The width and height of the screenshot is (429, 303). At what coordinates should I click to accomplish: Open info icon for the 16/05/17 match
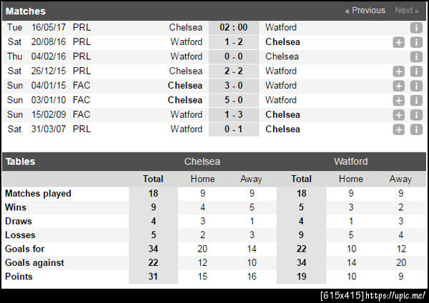tap(415, 27)
